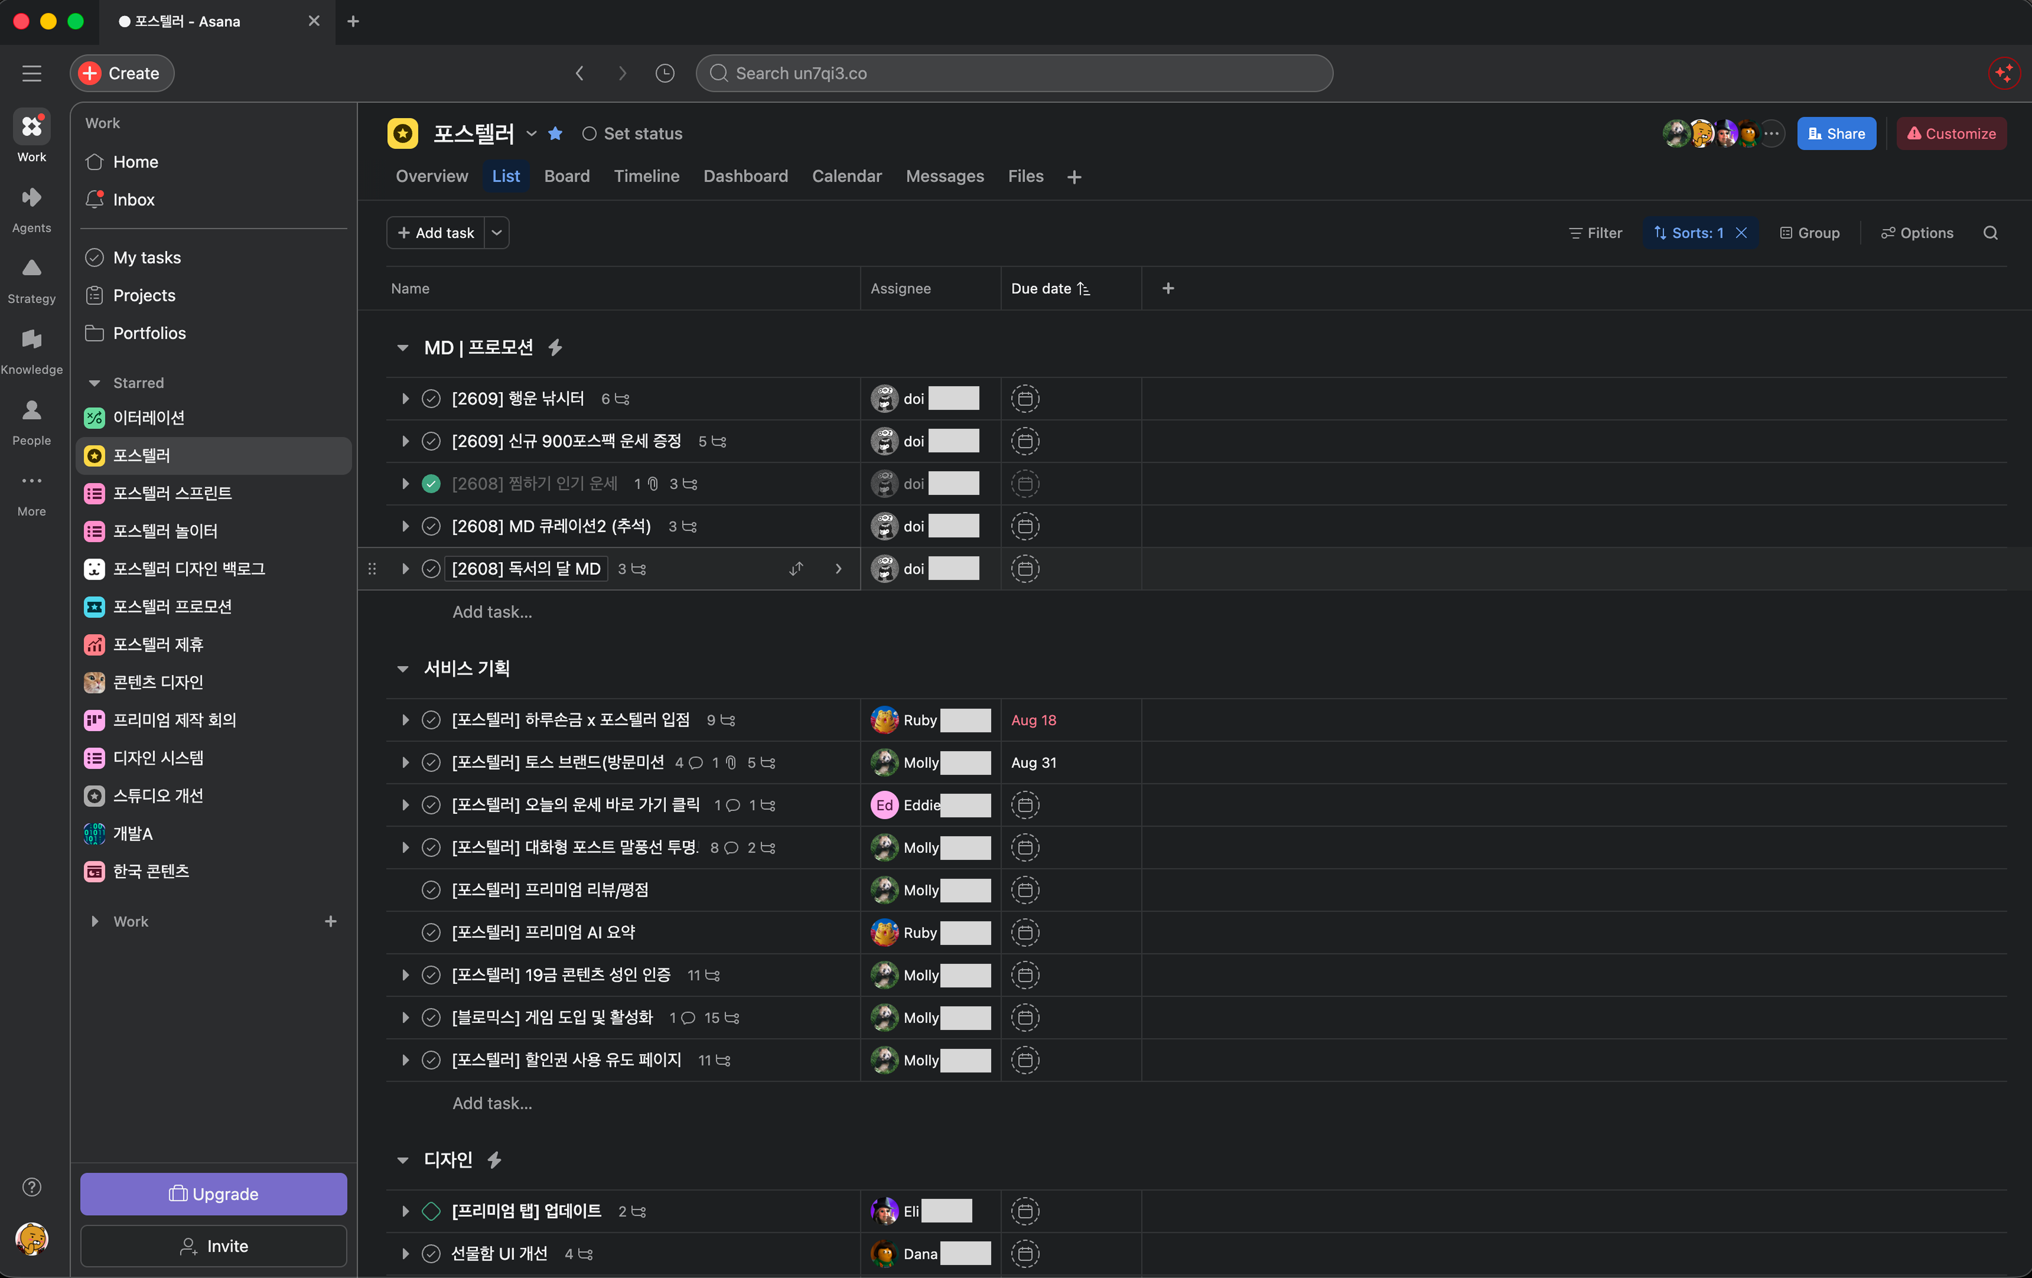The image size is (2032, 1278).
Task: Expand subtasks of [2609] 행운 낚시터
Action: point(405,399)
